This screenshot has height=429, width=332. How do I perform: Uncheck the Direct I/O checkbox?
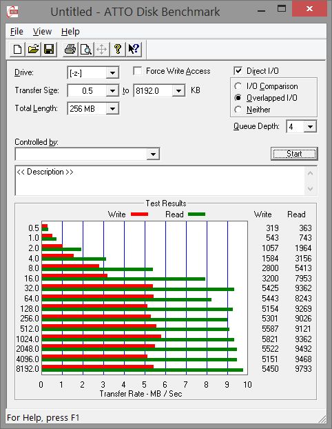[238, 71]
